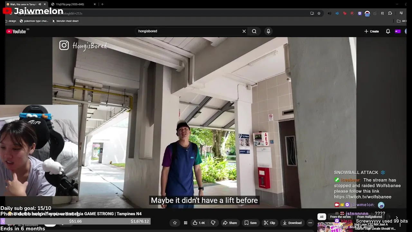Start voice search with the microphone
Viewport: 412px width, 232px height.
268,31
